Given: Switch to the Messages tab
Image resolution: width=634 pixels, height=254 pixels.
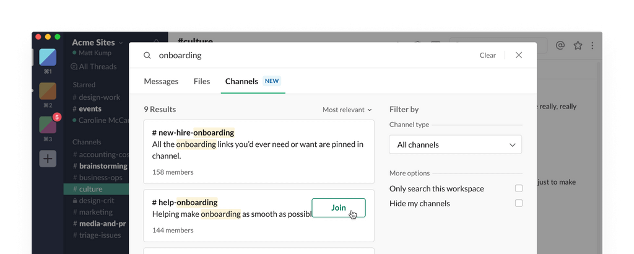Looking at the screenshot, I should tap(161, 81).
